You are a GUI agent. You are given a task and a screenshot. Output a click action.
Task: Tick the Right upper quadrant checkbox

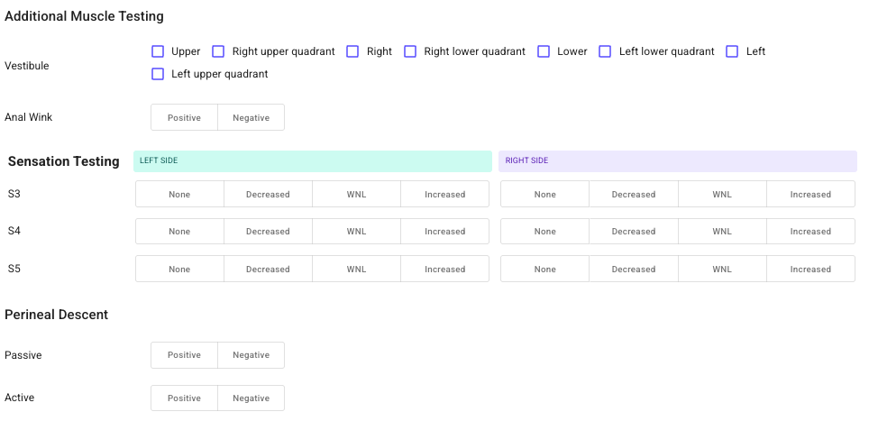coord(218,51)
